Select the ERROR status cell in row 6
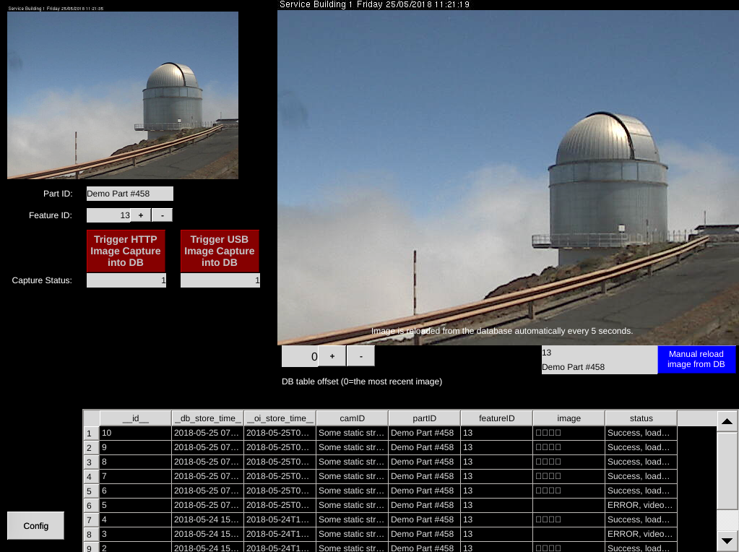The height and width of the screenshot is (552, 739). (640, 505)
